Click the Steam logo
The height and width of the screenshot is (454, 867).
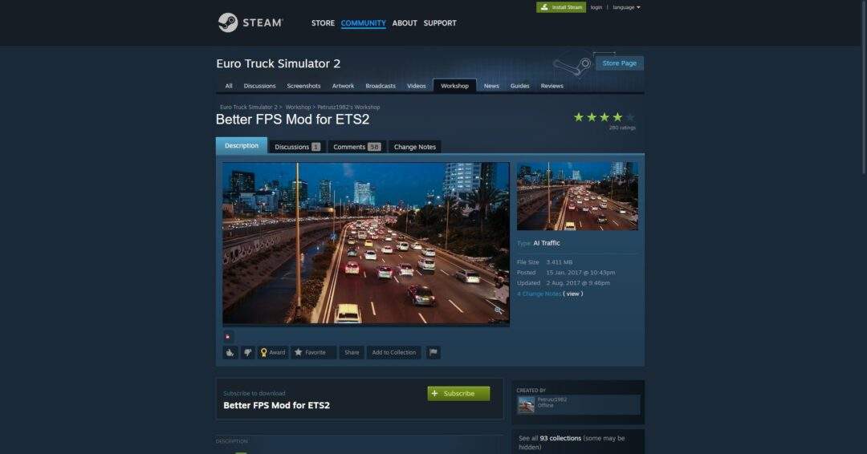(x=250, y=22)
